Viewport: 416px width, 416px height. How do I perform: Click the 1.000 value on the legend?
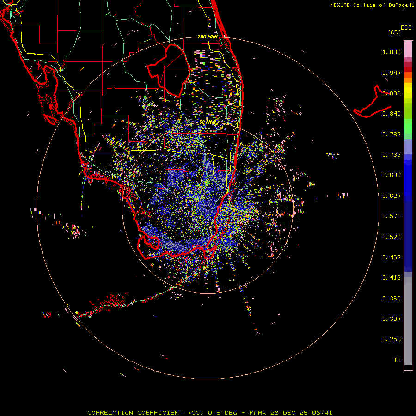pyautogui.click(x=392, y=52)
